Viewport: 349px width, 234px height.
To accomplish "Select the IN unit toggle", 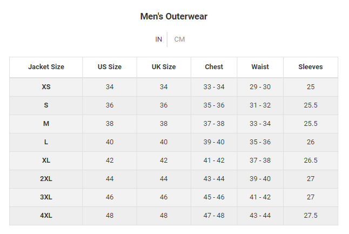I will pos(158,39).
